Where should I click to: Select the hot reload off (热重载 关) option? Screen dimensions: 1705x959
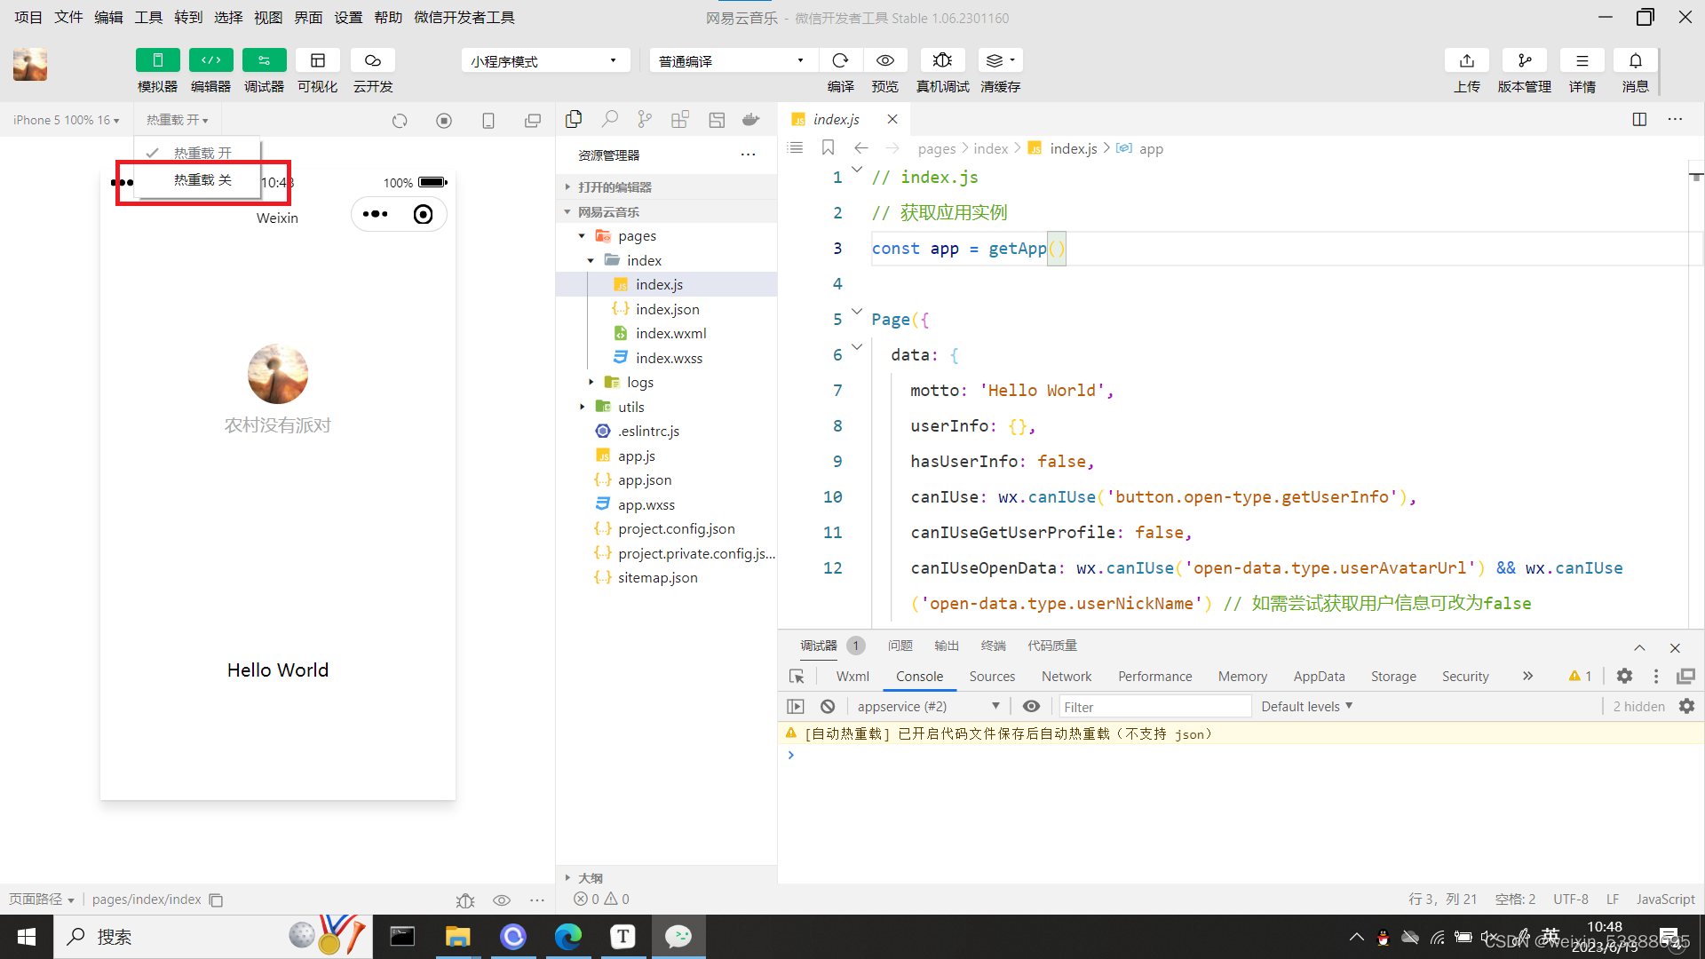pyautogui.click(x=202, y=180)
